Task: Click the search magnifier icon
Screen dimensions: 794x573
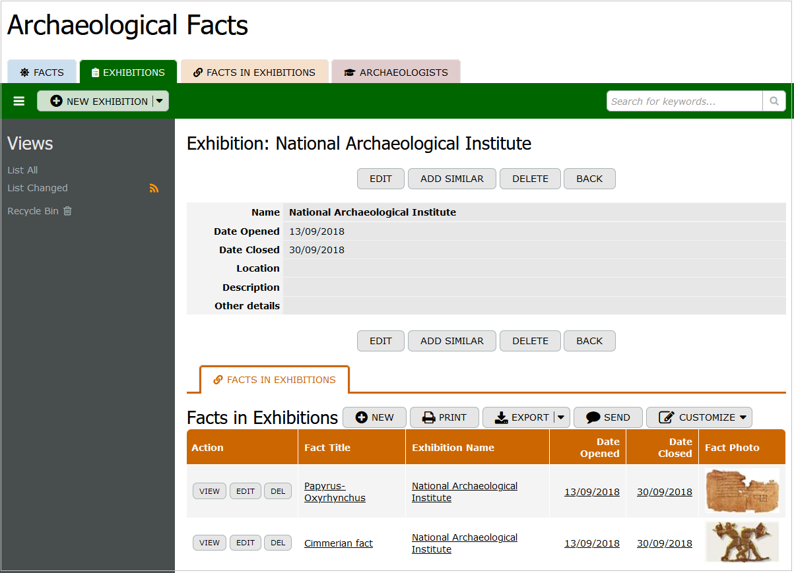Action: 774,101
